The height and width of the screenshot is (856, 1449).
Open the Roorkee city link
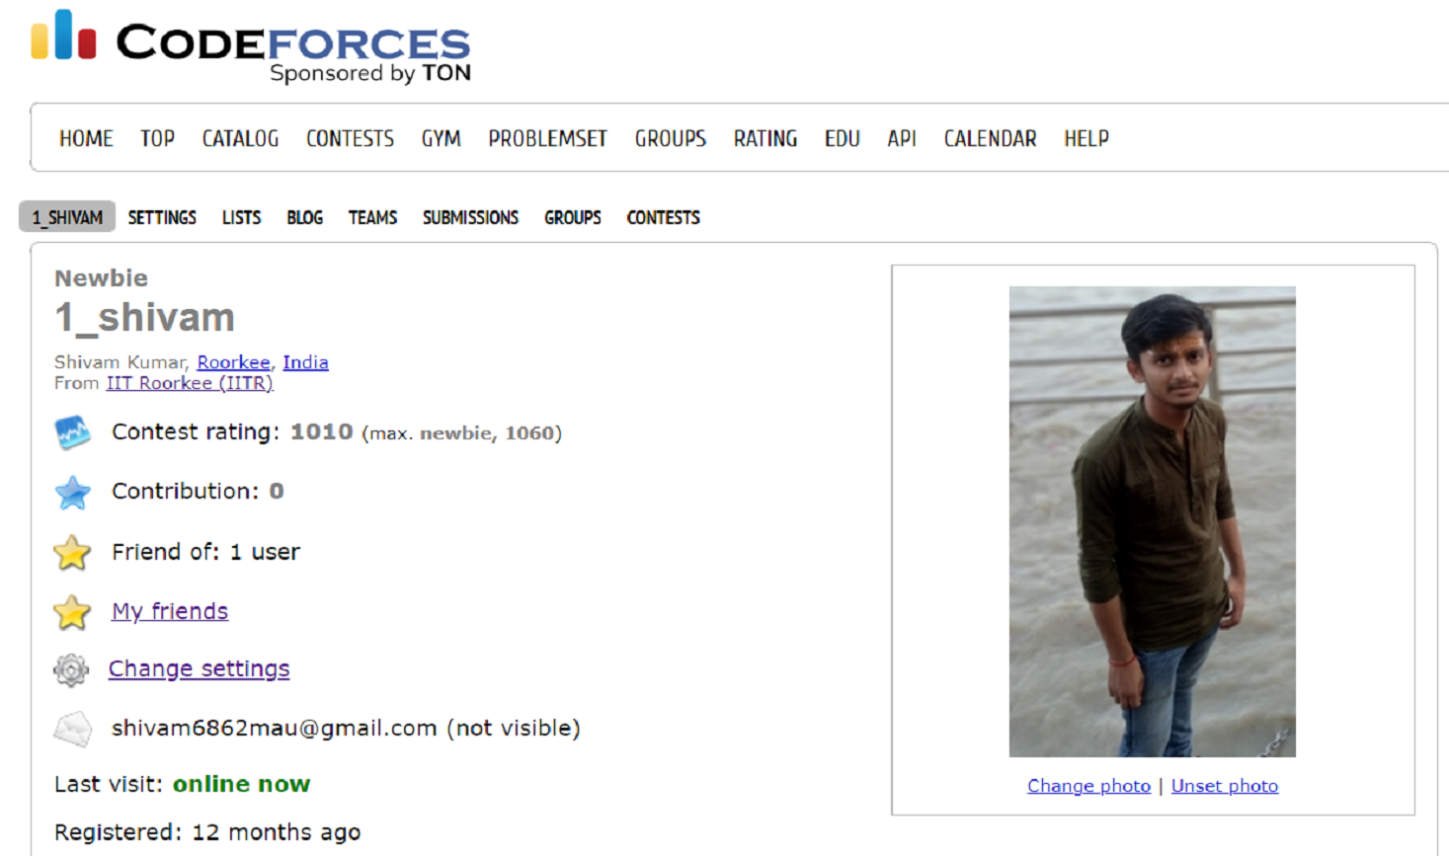click(233, 362)
